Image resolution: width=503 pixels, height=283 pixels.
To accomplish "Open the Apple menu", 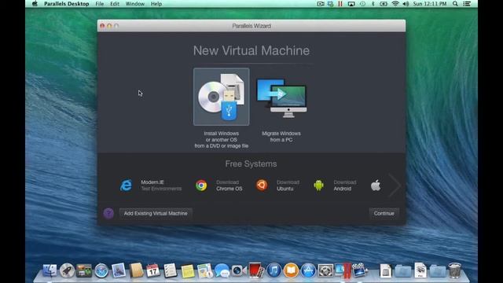I will 35,4.
